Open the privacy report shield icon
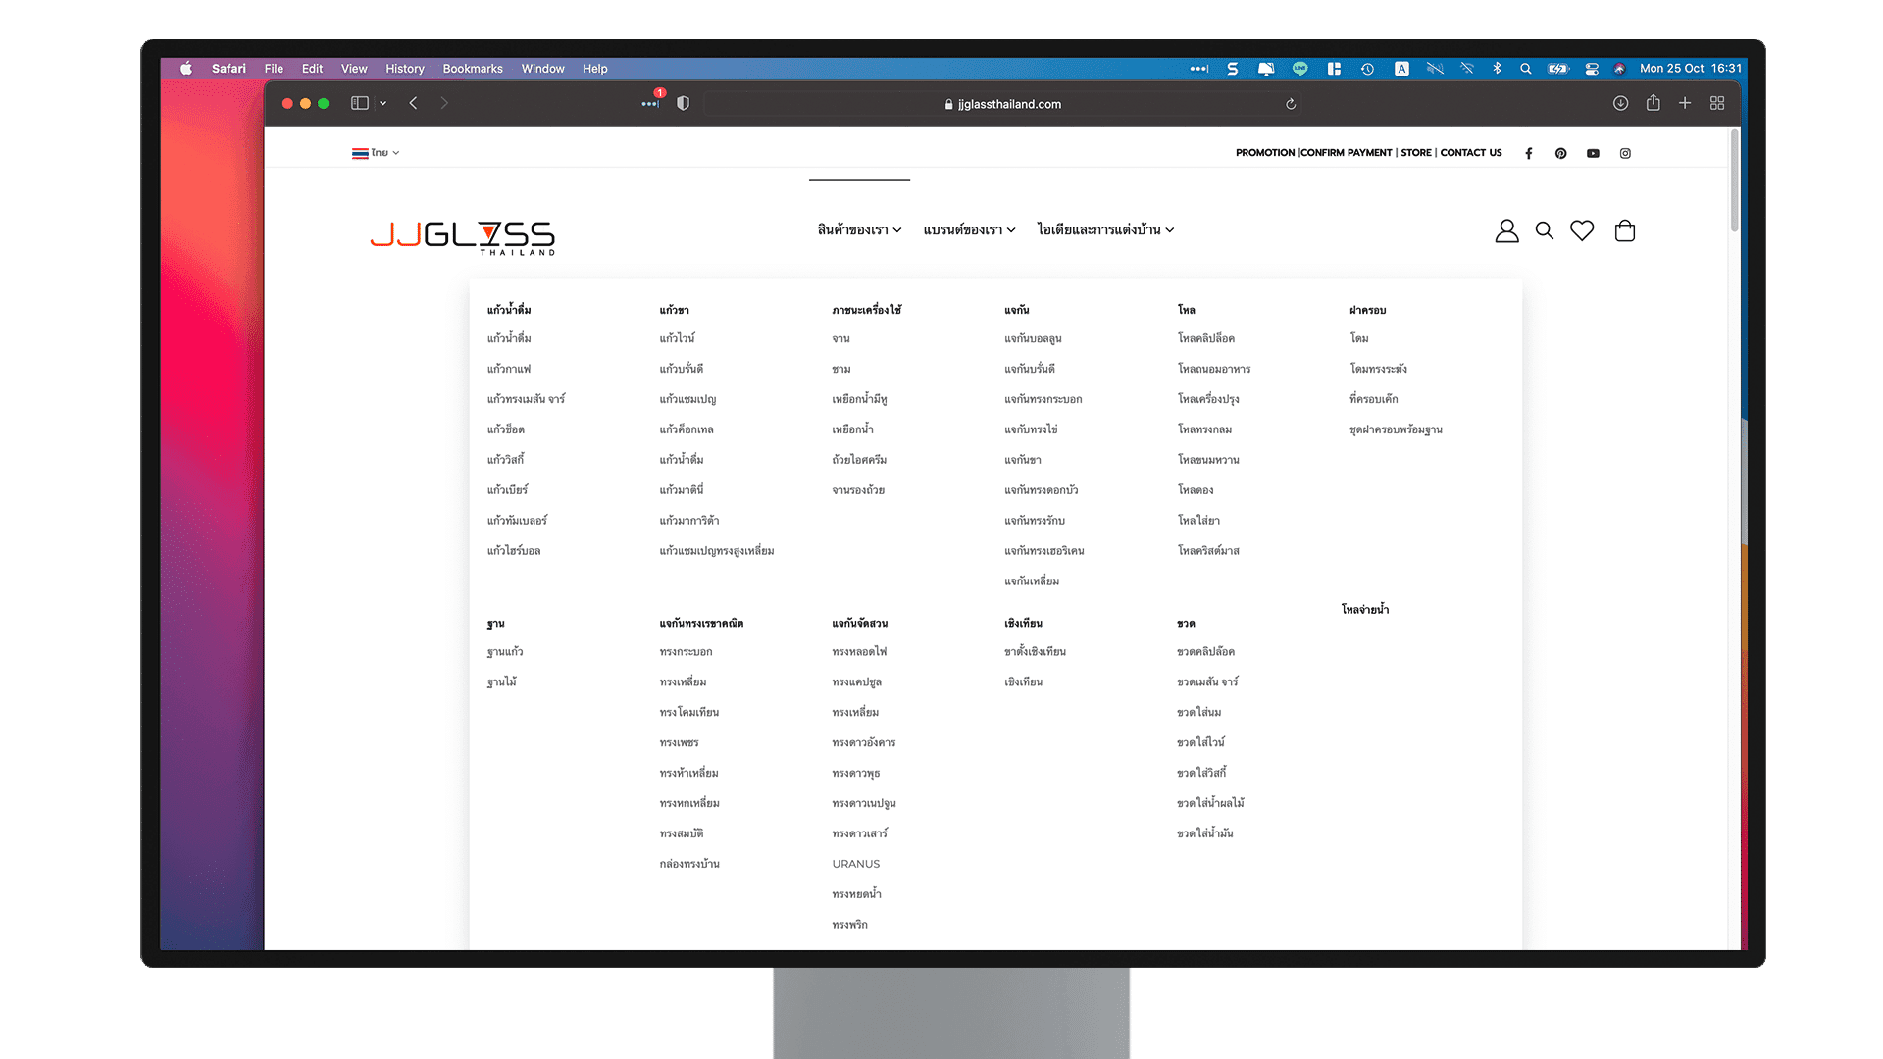This screenshot has width=1883, height=1059. 684,103
